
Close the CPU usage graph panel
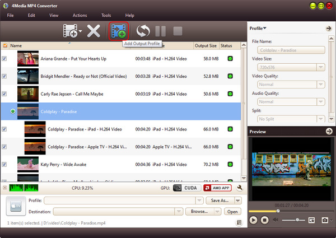pyautogui.click(x=4, y=188)
